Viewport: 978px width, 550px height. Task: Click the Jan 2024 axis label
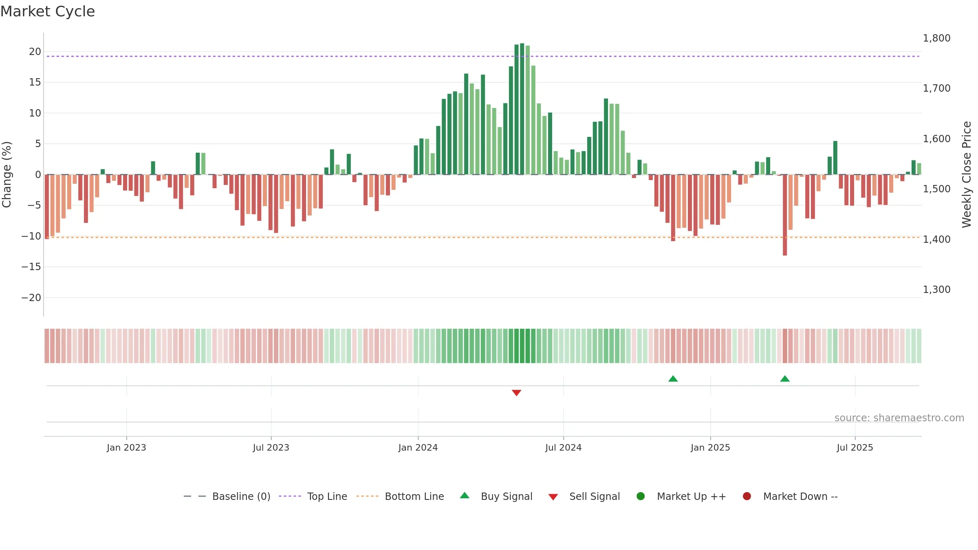click(x=418, y=448)
